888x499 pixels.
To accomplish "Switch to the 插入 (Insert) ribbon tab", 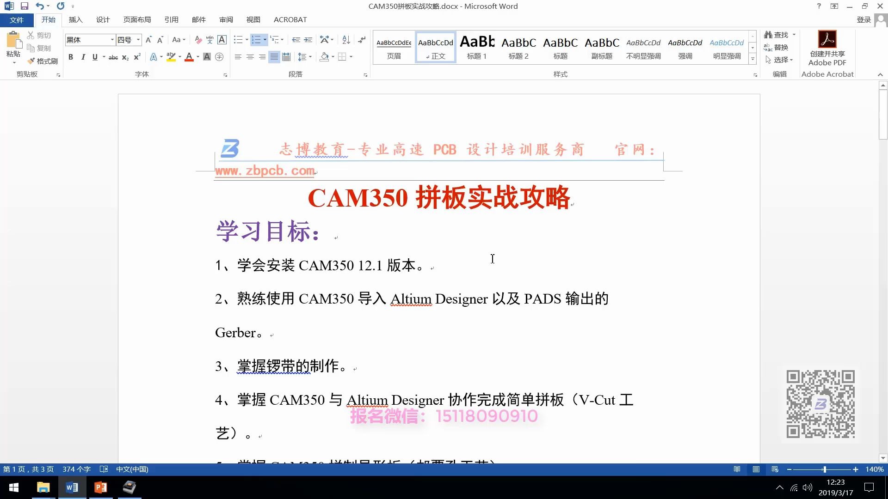I will coord(75,20).
